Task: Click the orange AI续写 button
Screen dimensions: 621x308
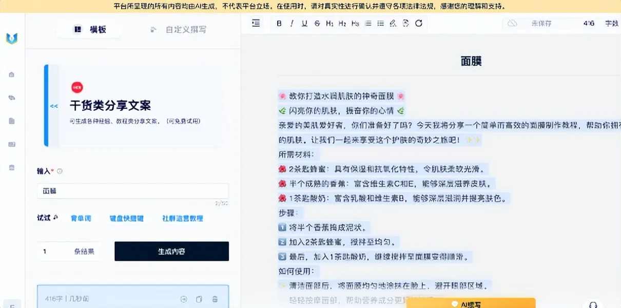Action: point(471,303)
